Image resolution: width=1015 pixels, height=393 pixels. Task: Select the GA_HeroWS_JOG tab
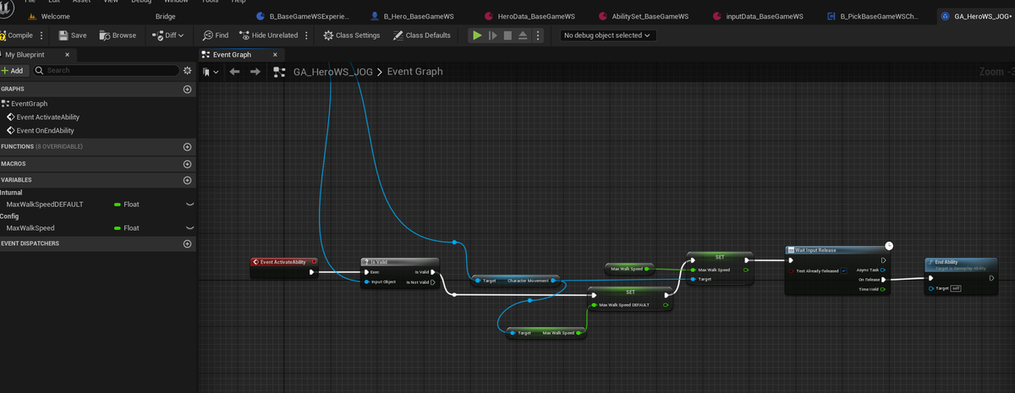pos(977,16)
